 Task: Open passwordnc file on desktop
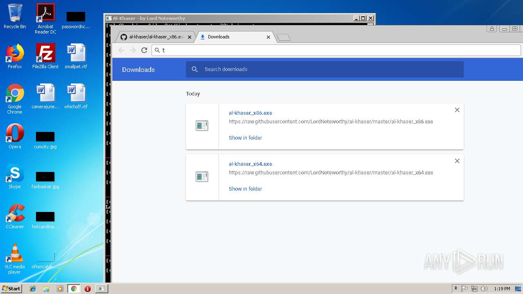[76, 19]
